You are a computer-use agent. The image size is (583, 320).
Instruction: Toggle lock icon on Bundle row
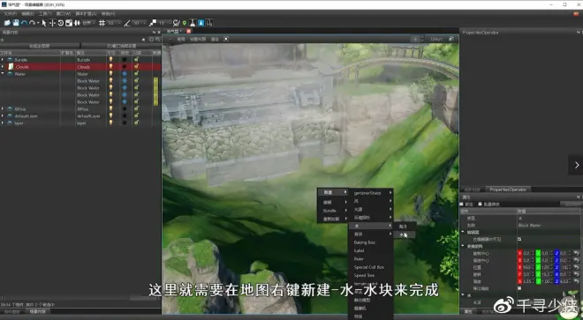(x=136, y=59)
